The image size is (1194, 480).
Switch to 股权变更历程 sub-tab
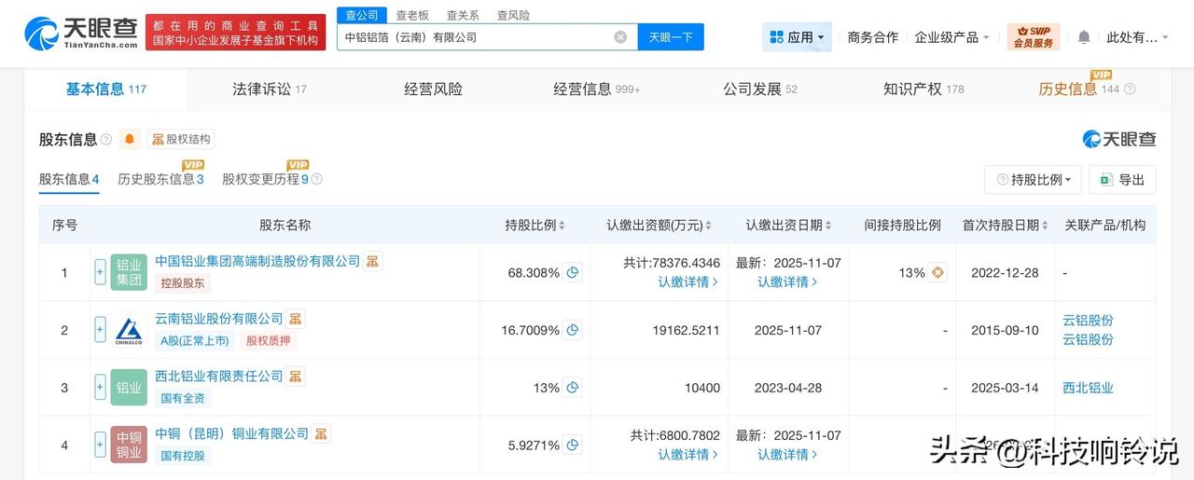tap(265, 179)
